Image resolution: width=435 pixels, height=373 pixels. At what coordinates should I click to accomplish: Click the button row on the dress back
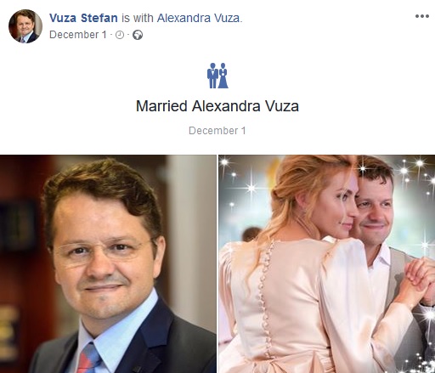click(x=266, y=297)
